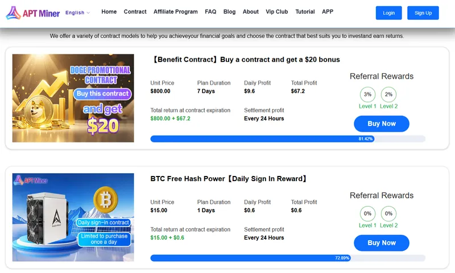Buy Now for BTC Free Hash Power

pos(381,243)
